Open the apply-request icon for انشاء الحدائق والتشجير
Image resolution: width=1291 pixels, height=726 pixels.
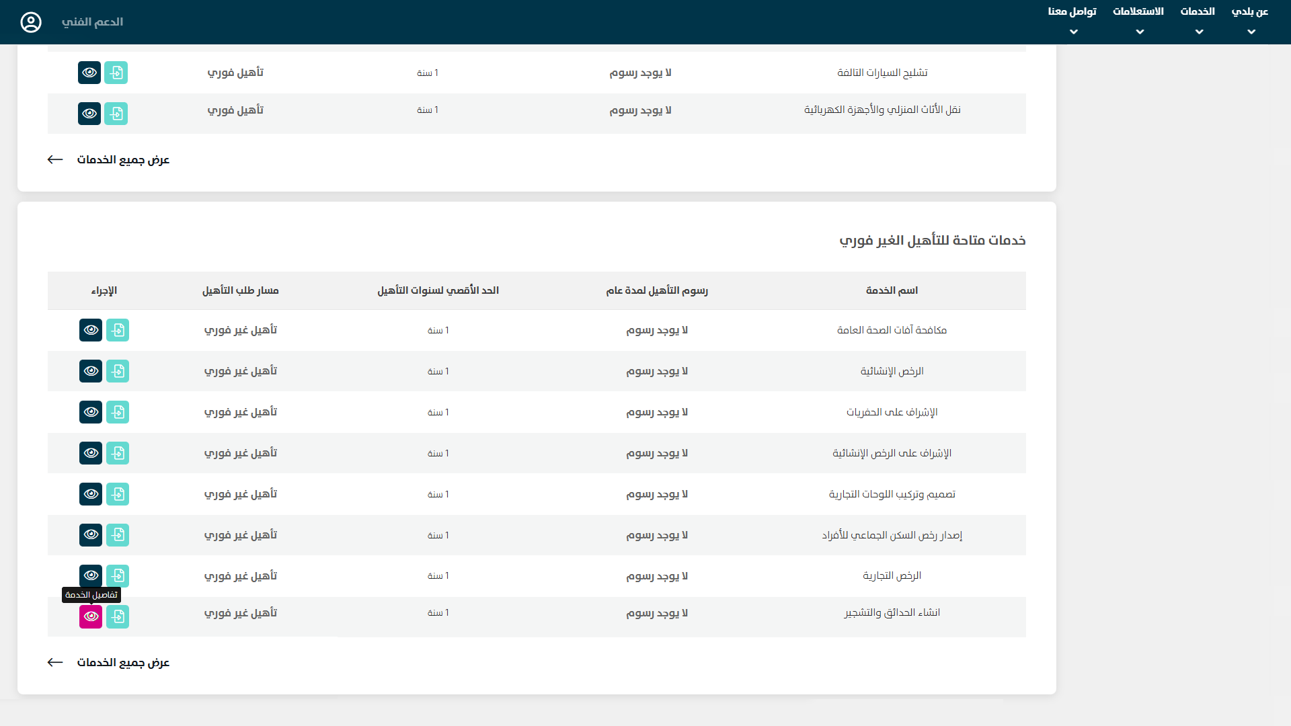tap(118, 616)
